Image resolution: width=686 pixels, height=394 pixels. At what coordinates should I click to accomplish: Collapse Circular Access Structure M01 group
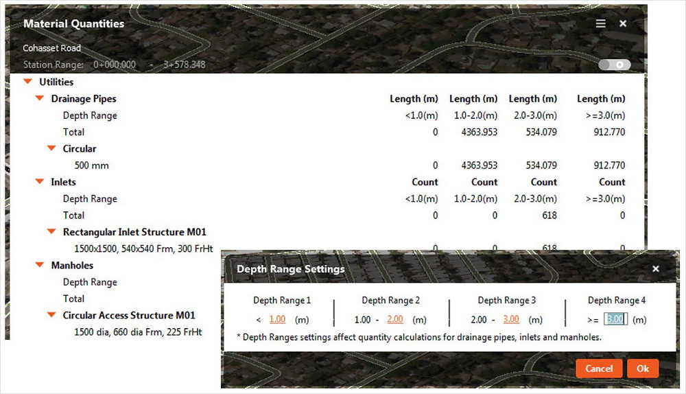point(51,316)
